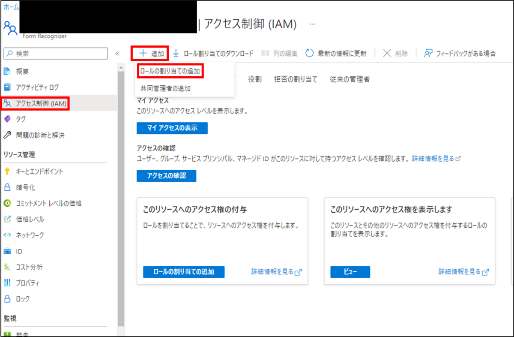The width and height of the screenshot is (514, 337).
Task: Open the ellipsis more options in header
Action: (x=313, y=24)
